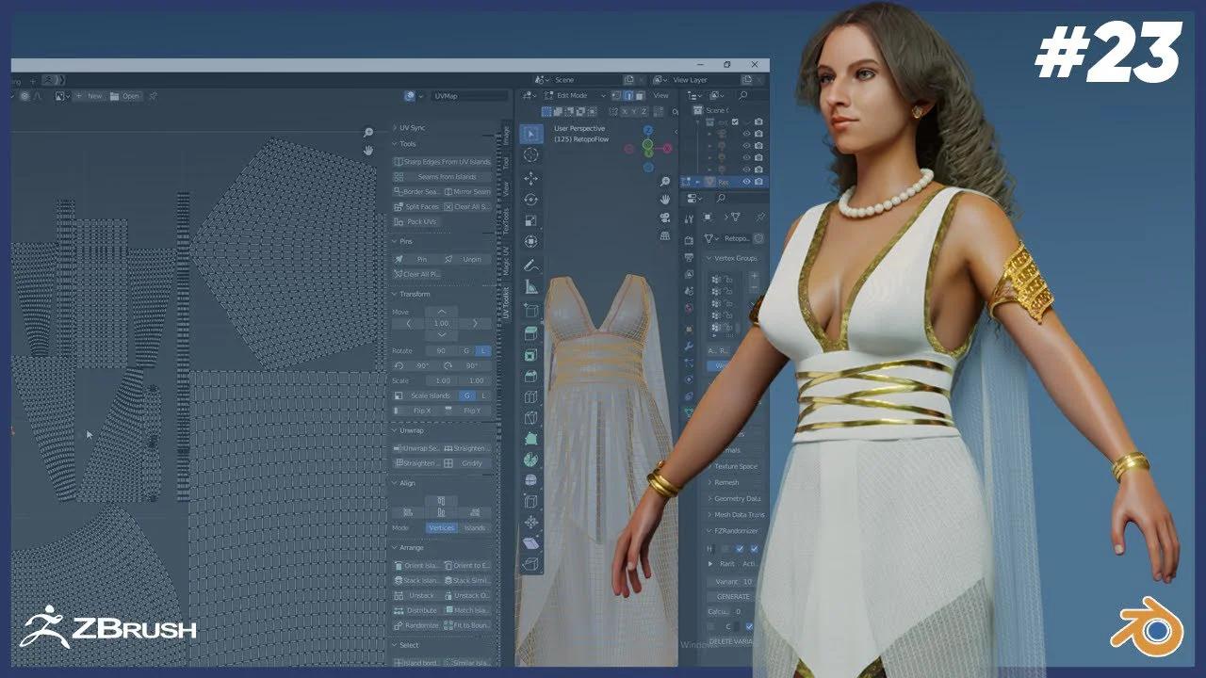Expand the Vertex Groups section
The image size is (1206, 678).
[730, 257]
